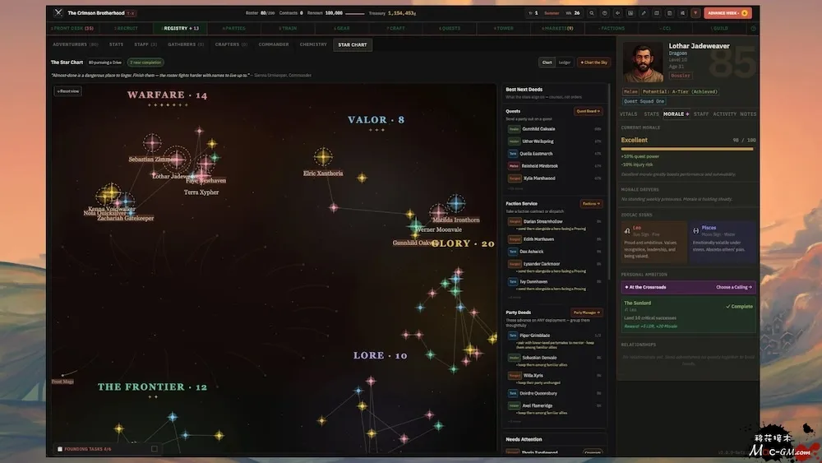822x463 pixels.
Task: Open the Recruit main tab
Action: 126,28
